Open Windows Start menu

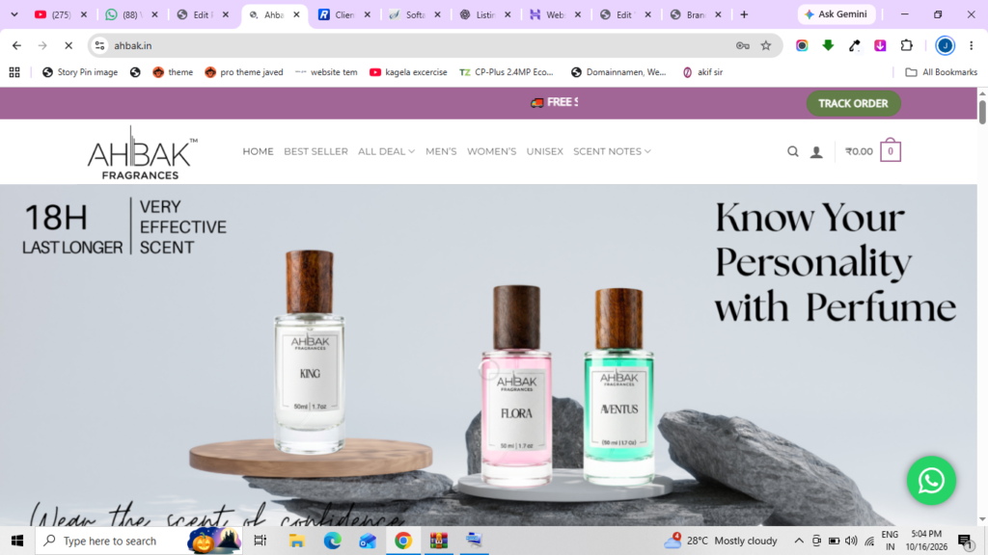click(17, 541)
